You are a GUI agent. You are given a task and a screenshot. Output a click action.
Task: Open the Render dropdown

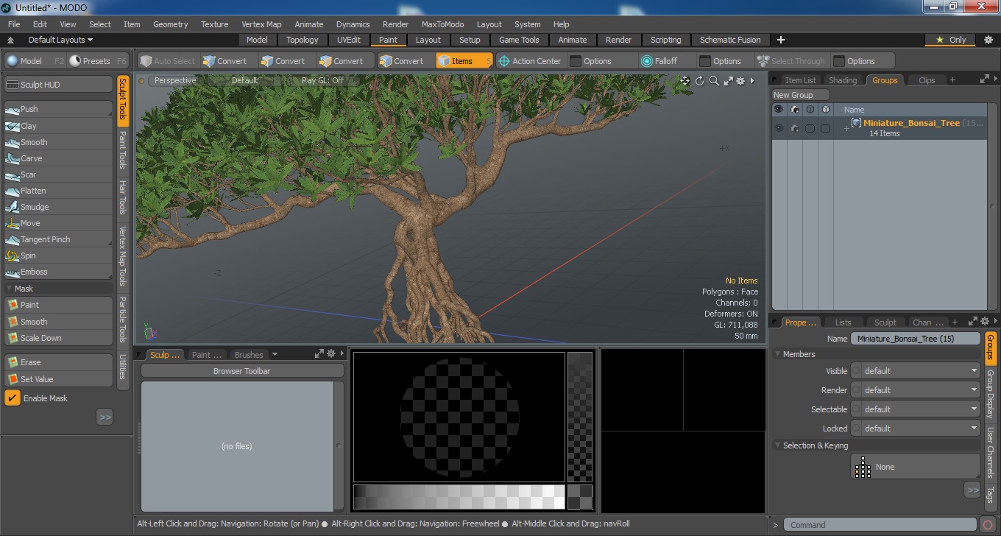click(916, 390)
